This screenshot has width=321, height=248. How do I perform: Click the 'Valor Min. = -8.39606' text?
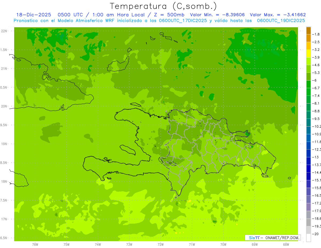(217, 15)
